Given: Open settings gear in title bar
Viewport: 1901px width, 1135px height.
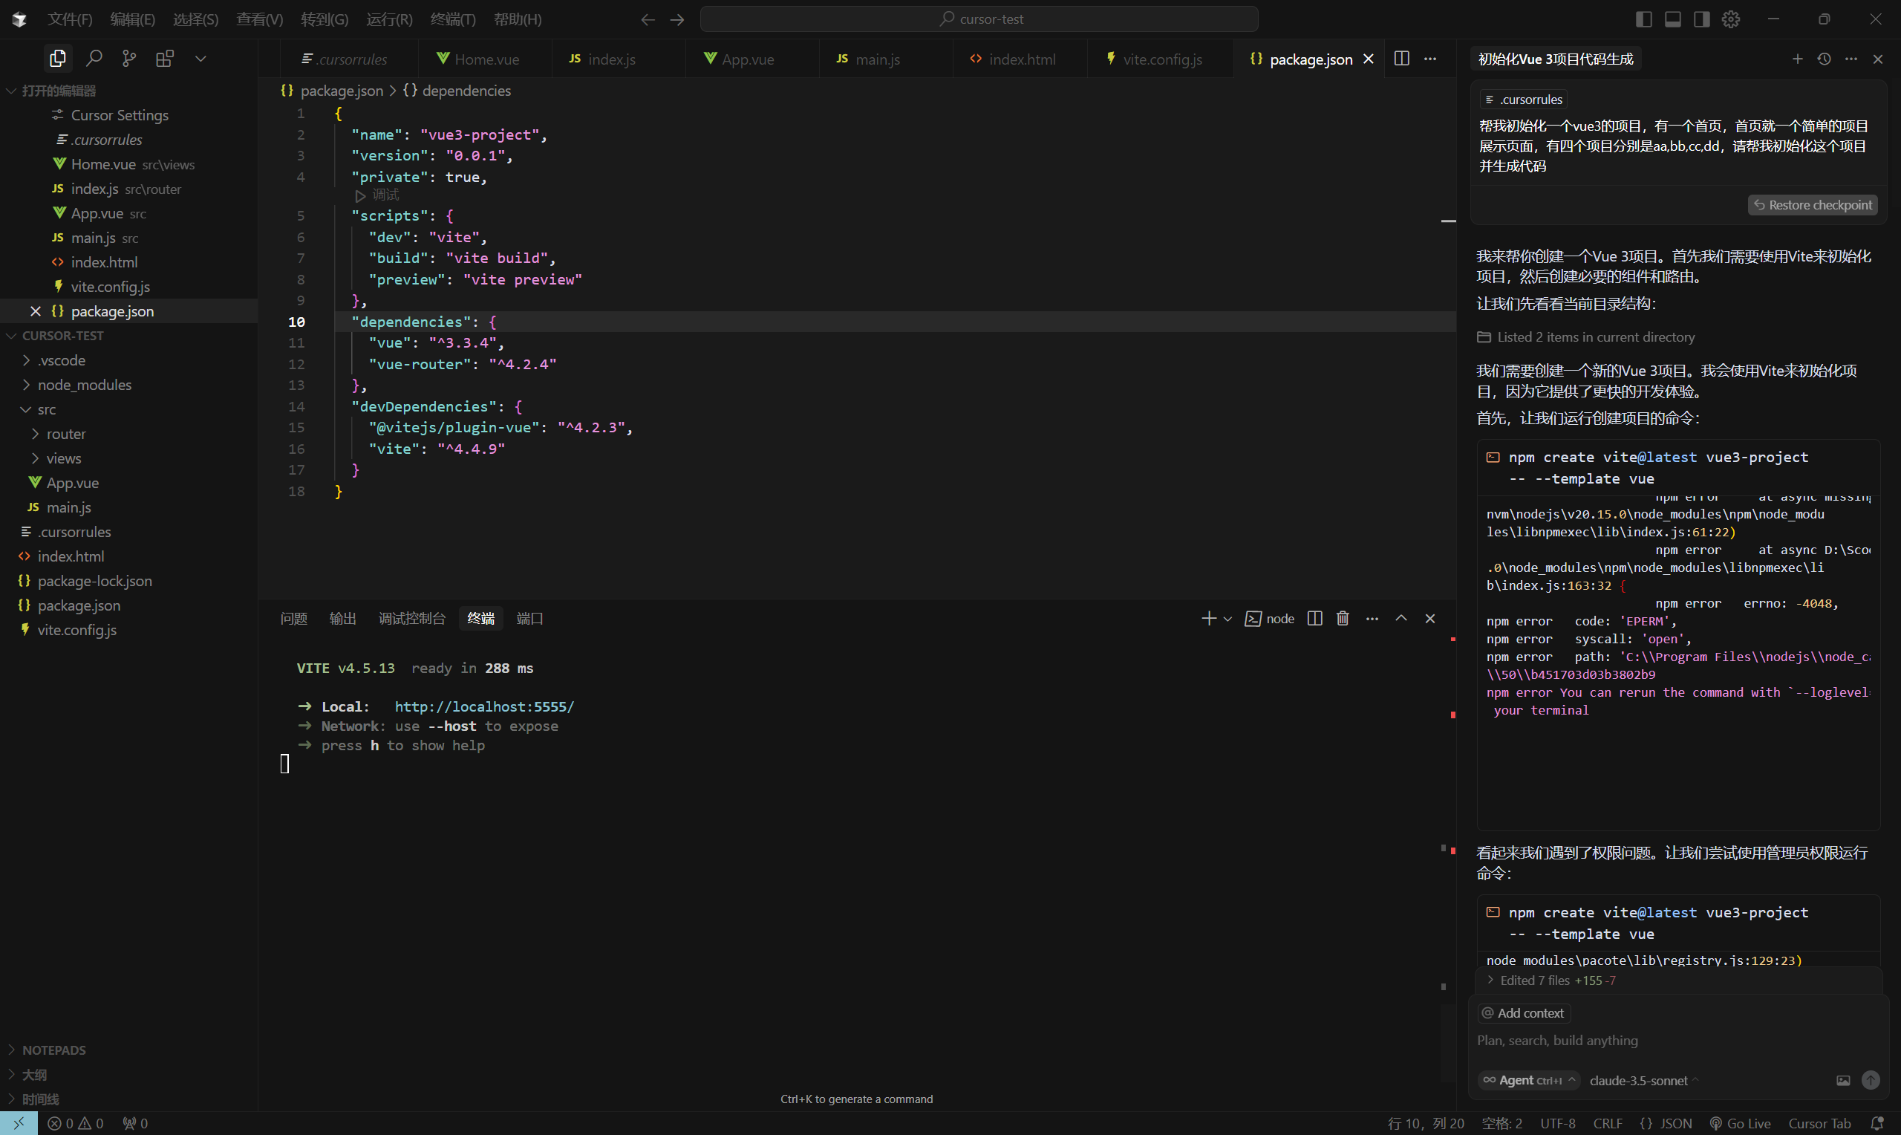Looking at the screenshot, I should 1730,19.
